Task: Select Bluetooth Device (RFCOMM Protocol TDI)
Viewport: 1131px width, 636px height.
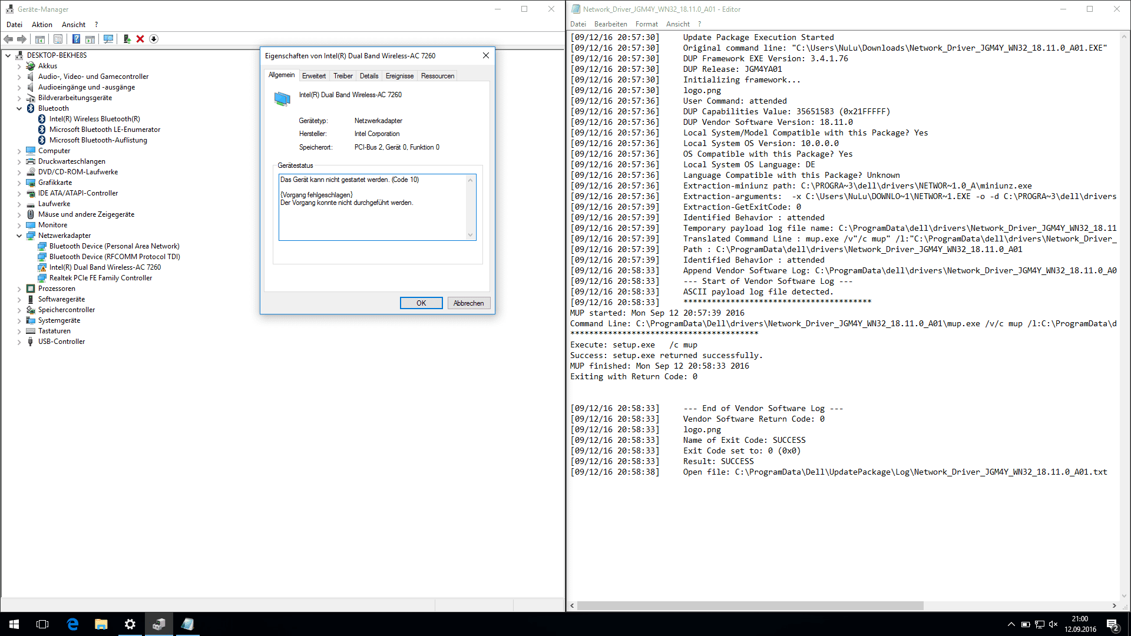Action: pos(114,257)
